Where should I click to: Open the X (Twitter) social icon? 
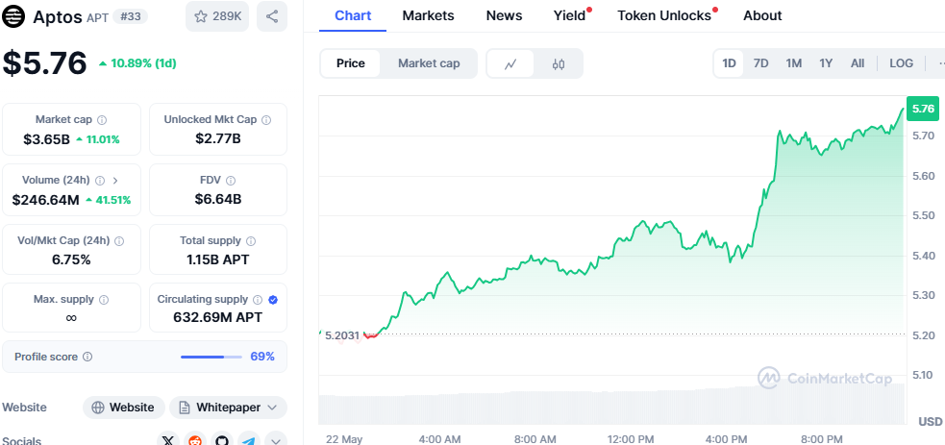coord(169,440)
